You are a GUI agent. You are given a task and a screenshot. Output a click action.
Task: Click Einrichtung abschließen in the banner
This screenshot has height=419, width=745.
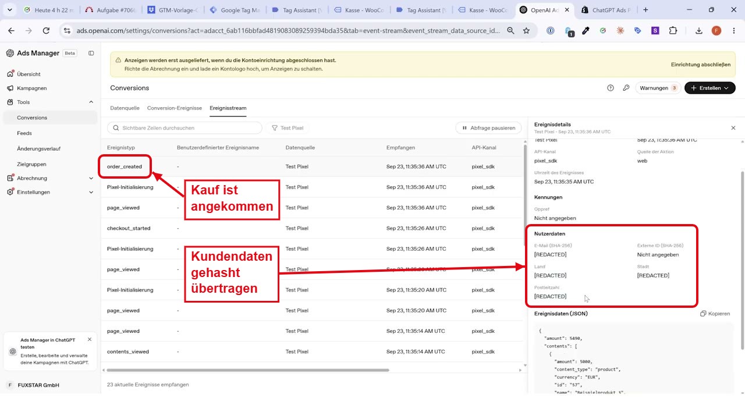pyautogui.click(x=700, y=65)
